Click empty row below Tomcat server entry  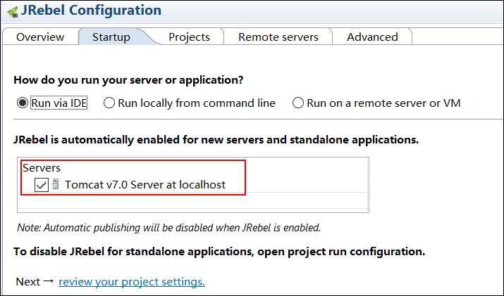click(193, 200)
